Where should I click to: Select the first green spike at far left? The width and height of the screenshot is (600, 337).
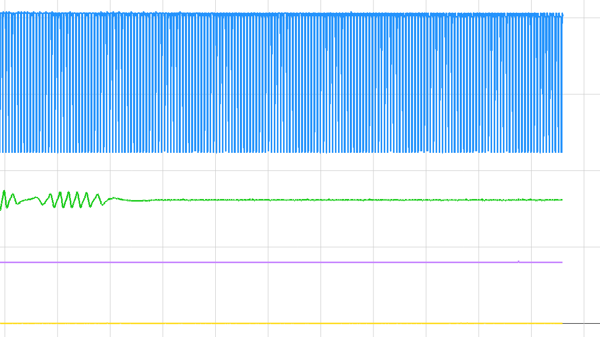(4, 193)
